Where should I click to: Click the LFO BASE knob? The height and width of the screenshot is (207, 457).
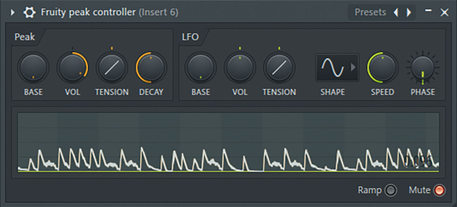pos(201,68)
